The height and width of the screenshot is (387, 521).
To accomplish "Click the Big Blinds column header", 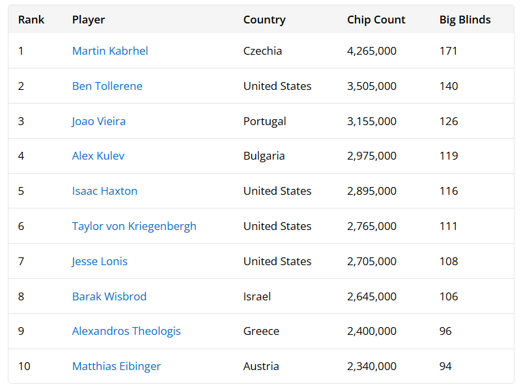I will click(x=465, y=20).
